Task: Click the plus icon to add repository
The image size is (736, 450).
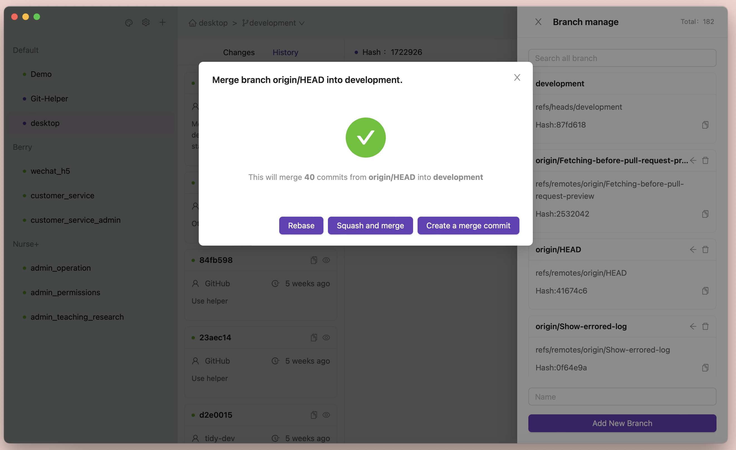Action: pos(163,23)
